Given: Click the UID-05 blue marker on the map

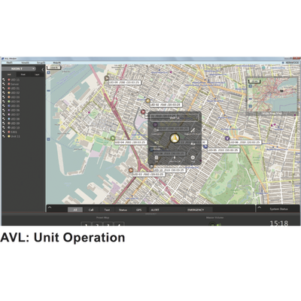Looking at the screenshot, I should [205, 147].
